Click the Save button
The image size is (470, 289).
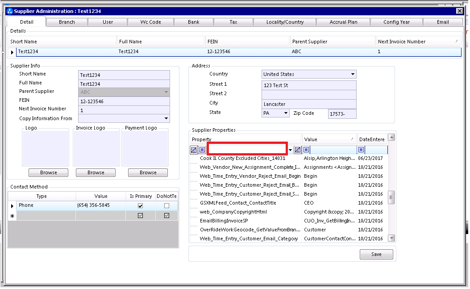tap(376, 254)
